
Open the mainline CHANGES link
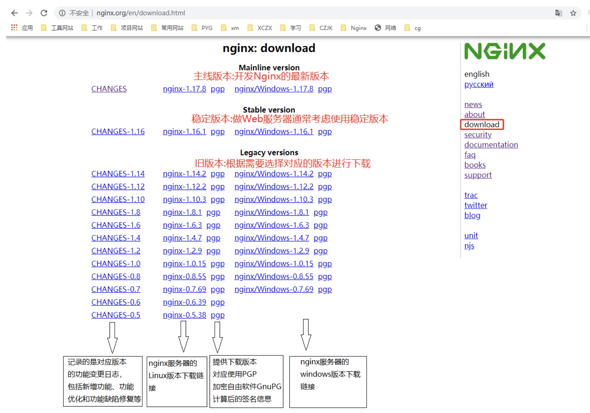tap(109, 89)
